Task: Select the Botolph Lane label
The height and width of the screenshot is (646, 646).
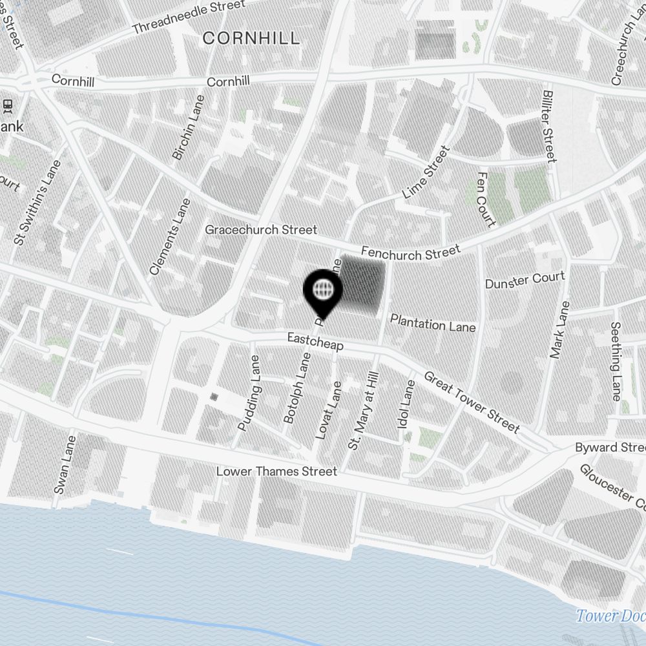Action: 297,388
